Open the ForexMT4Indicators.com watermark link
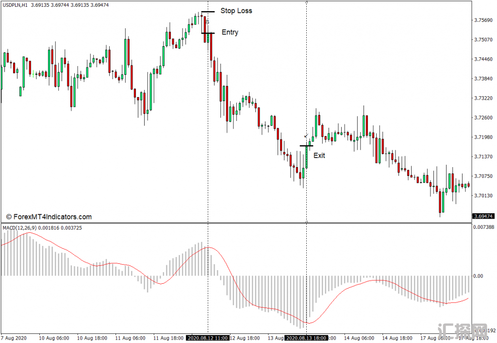This screenshot has height=343, width=497. coord(52,217)
